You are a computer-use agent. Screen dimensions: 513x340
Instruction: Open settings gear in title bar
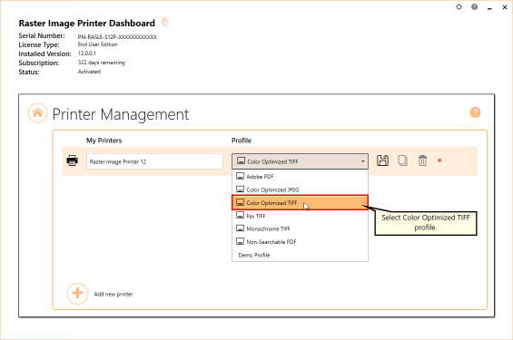[459, 7]
